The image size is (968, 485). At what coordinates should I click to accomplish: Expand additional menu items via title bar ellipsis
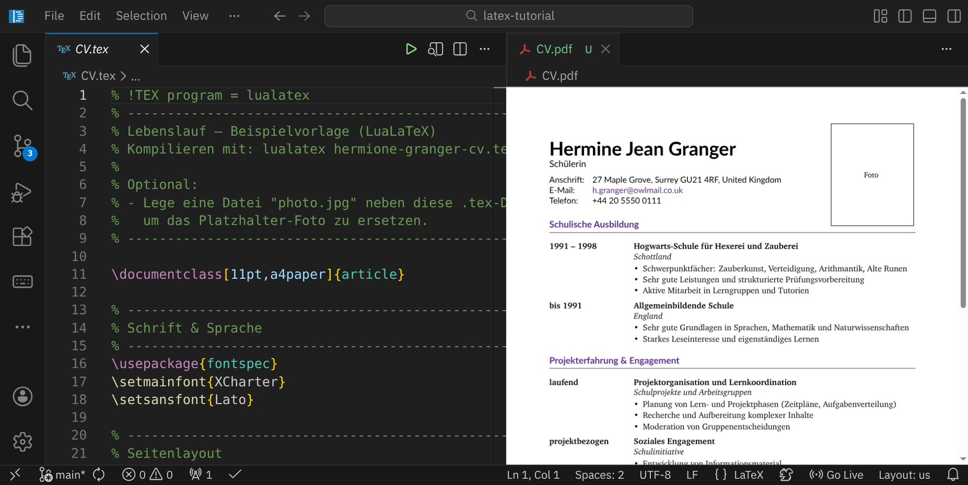[x=234, y=16]
